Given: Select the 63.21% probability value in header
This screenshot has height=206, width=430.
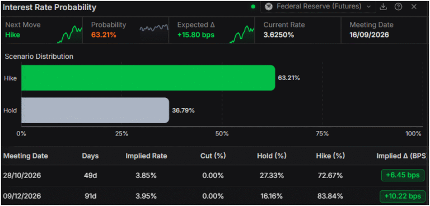Looking at the screenshot, I should tap(104, 35).
